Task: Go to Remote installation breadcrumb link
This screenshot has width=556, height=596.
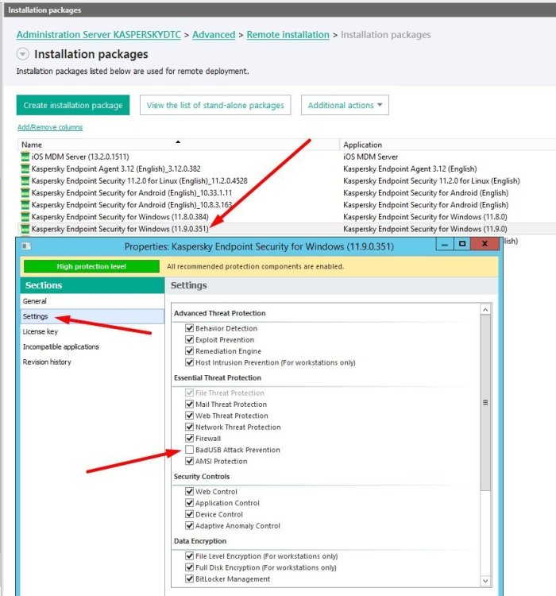Action: pyautogui.click(x=288, y=35)
